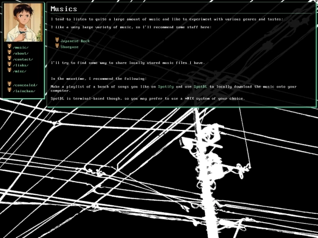Click the cat bullet beside Shoegaze
The width and height of the screenshot is (318, 238).
[57, 45]
